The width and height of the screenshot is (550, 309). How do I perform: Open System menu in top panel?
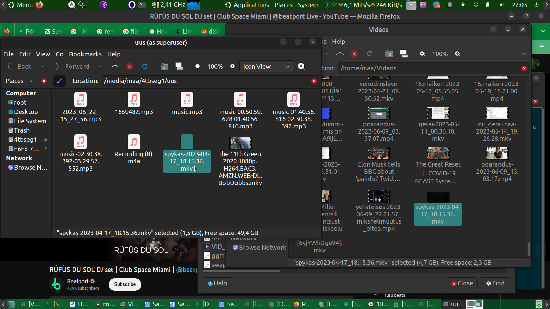(x=308, y=5)
